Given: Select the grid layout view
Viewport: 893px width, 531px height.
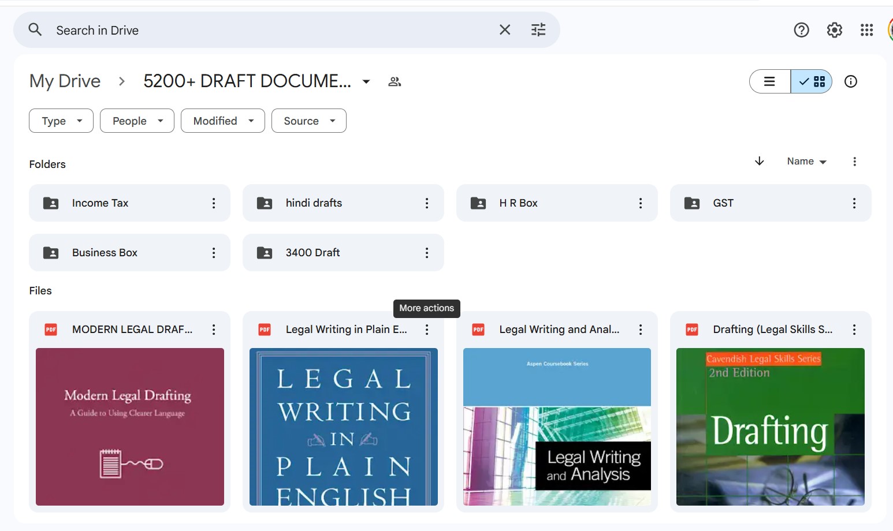Looking at the screenshot, I should [x=812, y=81].
